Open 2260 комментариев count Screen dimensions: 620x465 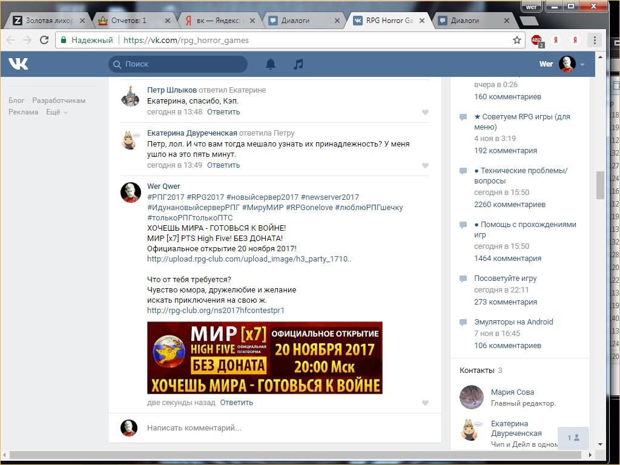(510, 205)
